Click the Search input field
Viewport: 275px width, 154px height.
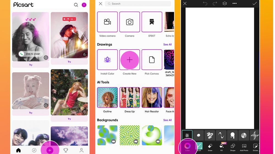(138, 4)
